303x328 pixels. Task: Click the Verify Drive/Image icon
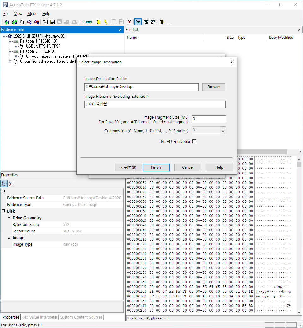[x=82, y=22]
